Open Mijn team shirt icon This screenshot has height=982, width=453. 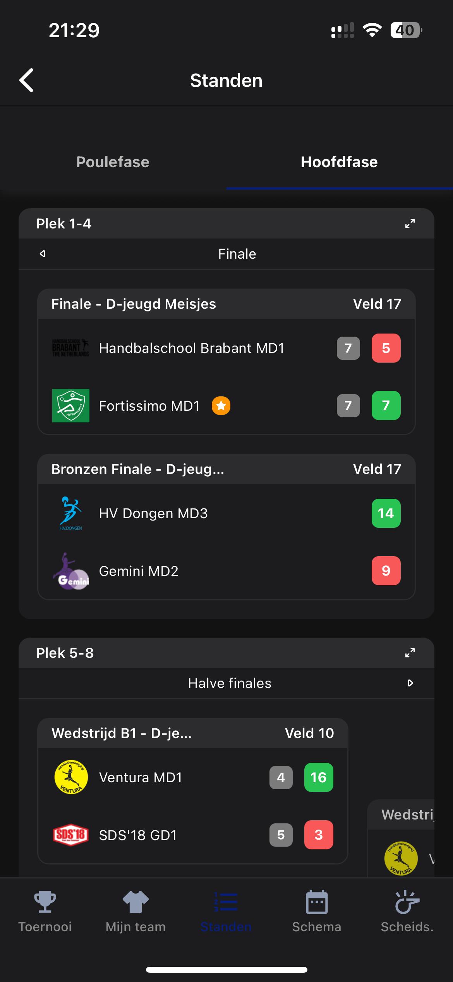click(136, 902)
